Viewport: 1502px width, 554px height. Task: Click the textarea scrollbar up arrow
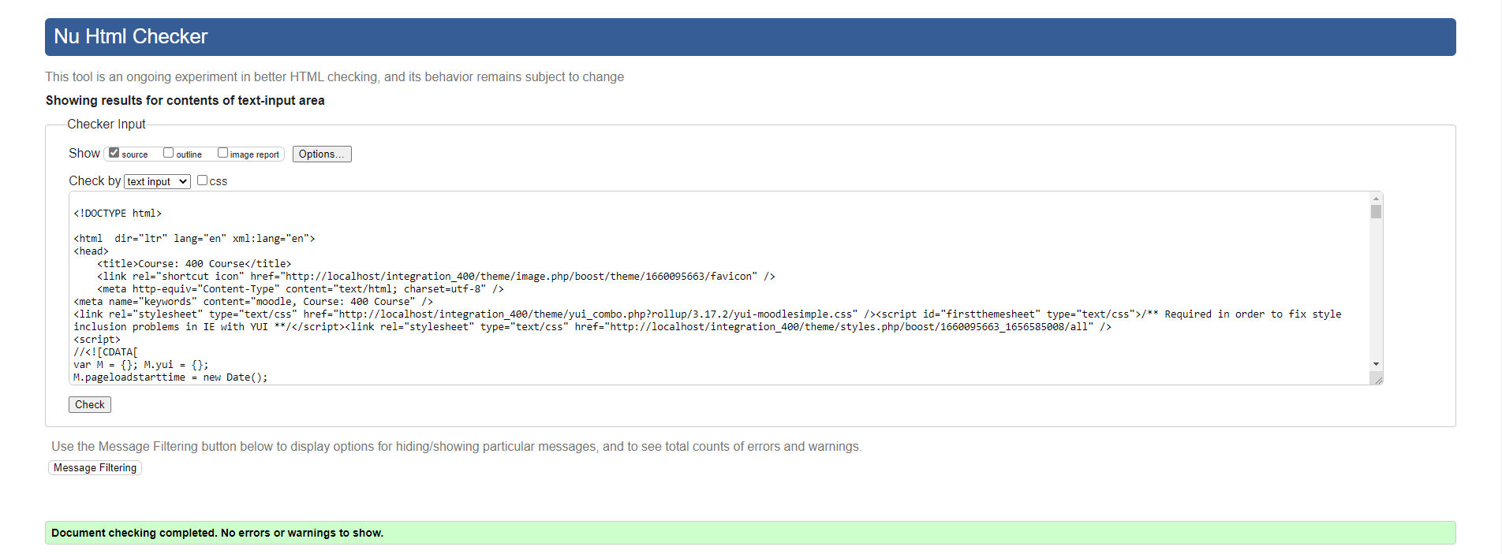coord(1376,199)
